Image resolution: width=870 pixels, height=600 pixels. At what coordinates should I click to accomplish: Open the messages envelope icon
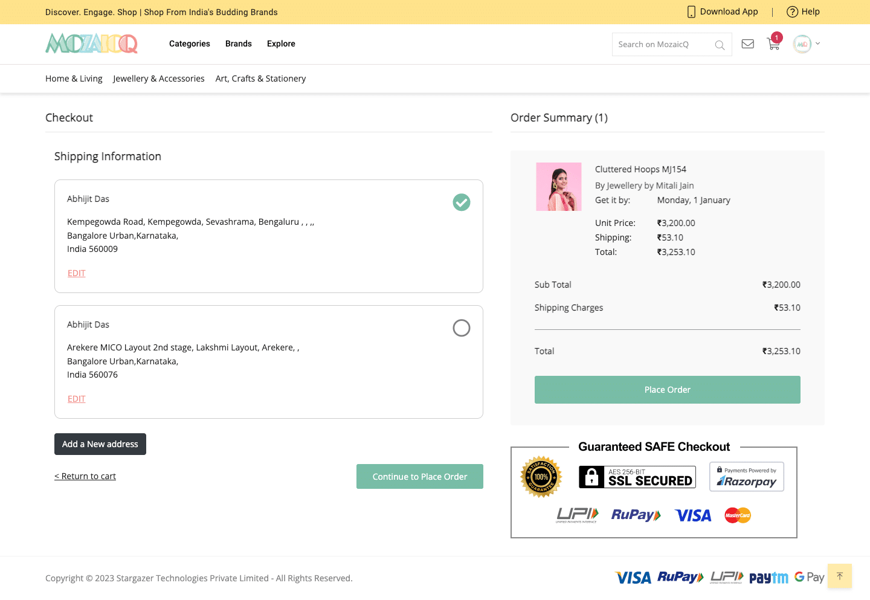(748, 44)
